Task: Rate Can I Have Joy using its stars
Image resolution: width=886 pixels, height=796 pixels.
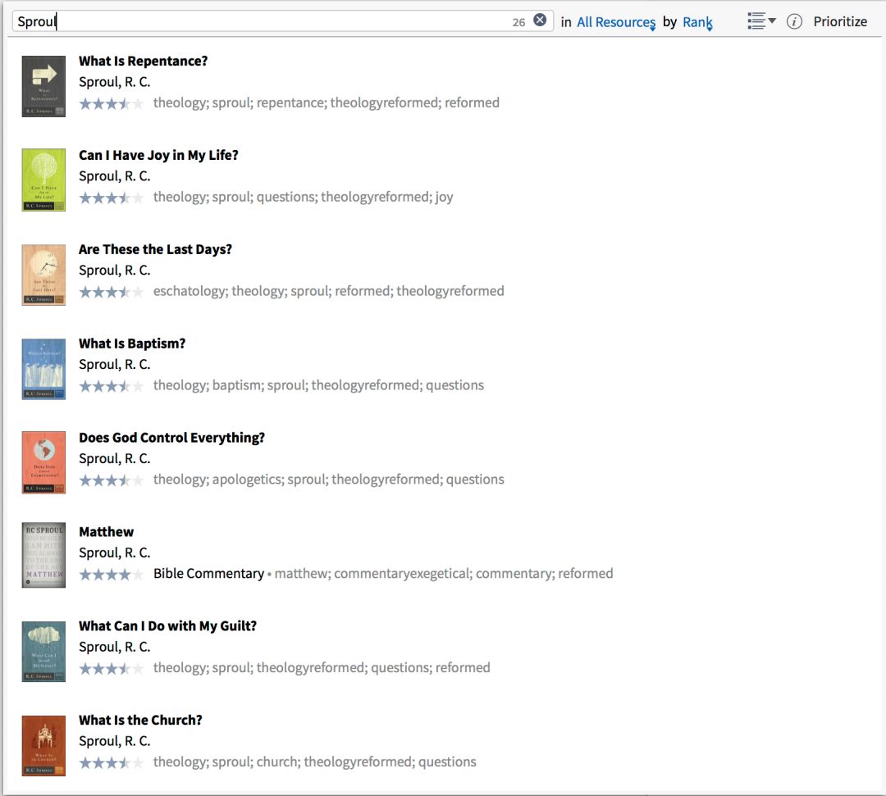Action: pyautogui.click(x=112, y=198)
